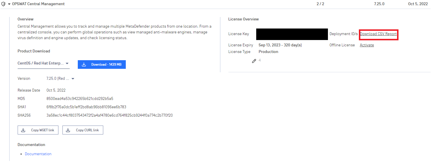Click the pencil edit icon
441x165 pixels.
point(254,61)
